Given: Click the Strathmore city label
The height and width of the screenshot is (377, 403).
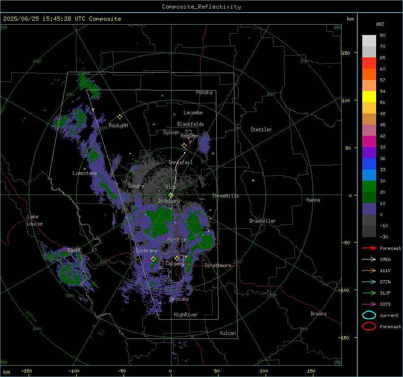Looking at the screenshot, I should [218, 265].
